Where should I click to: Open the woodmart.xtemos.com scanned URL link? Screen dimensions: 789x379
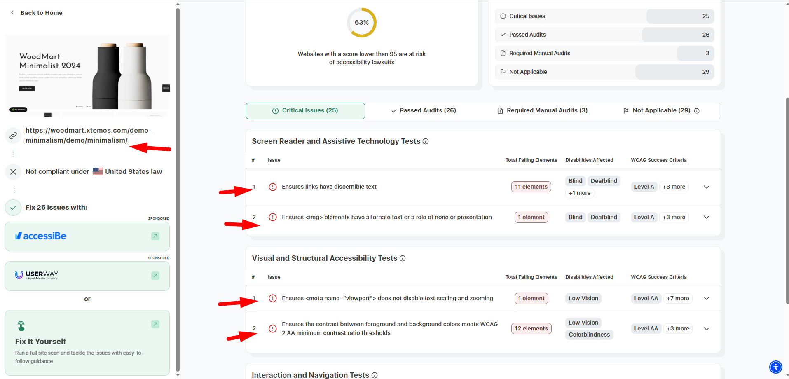[88, 135]
